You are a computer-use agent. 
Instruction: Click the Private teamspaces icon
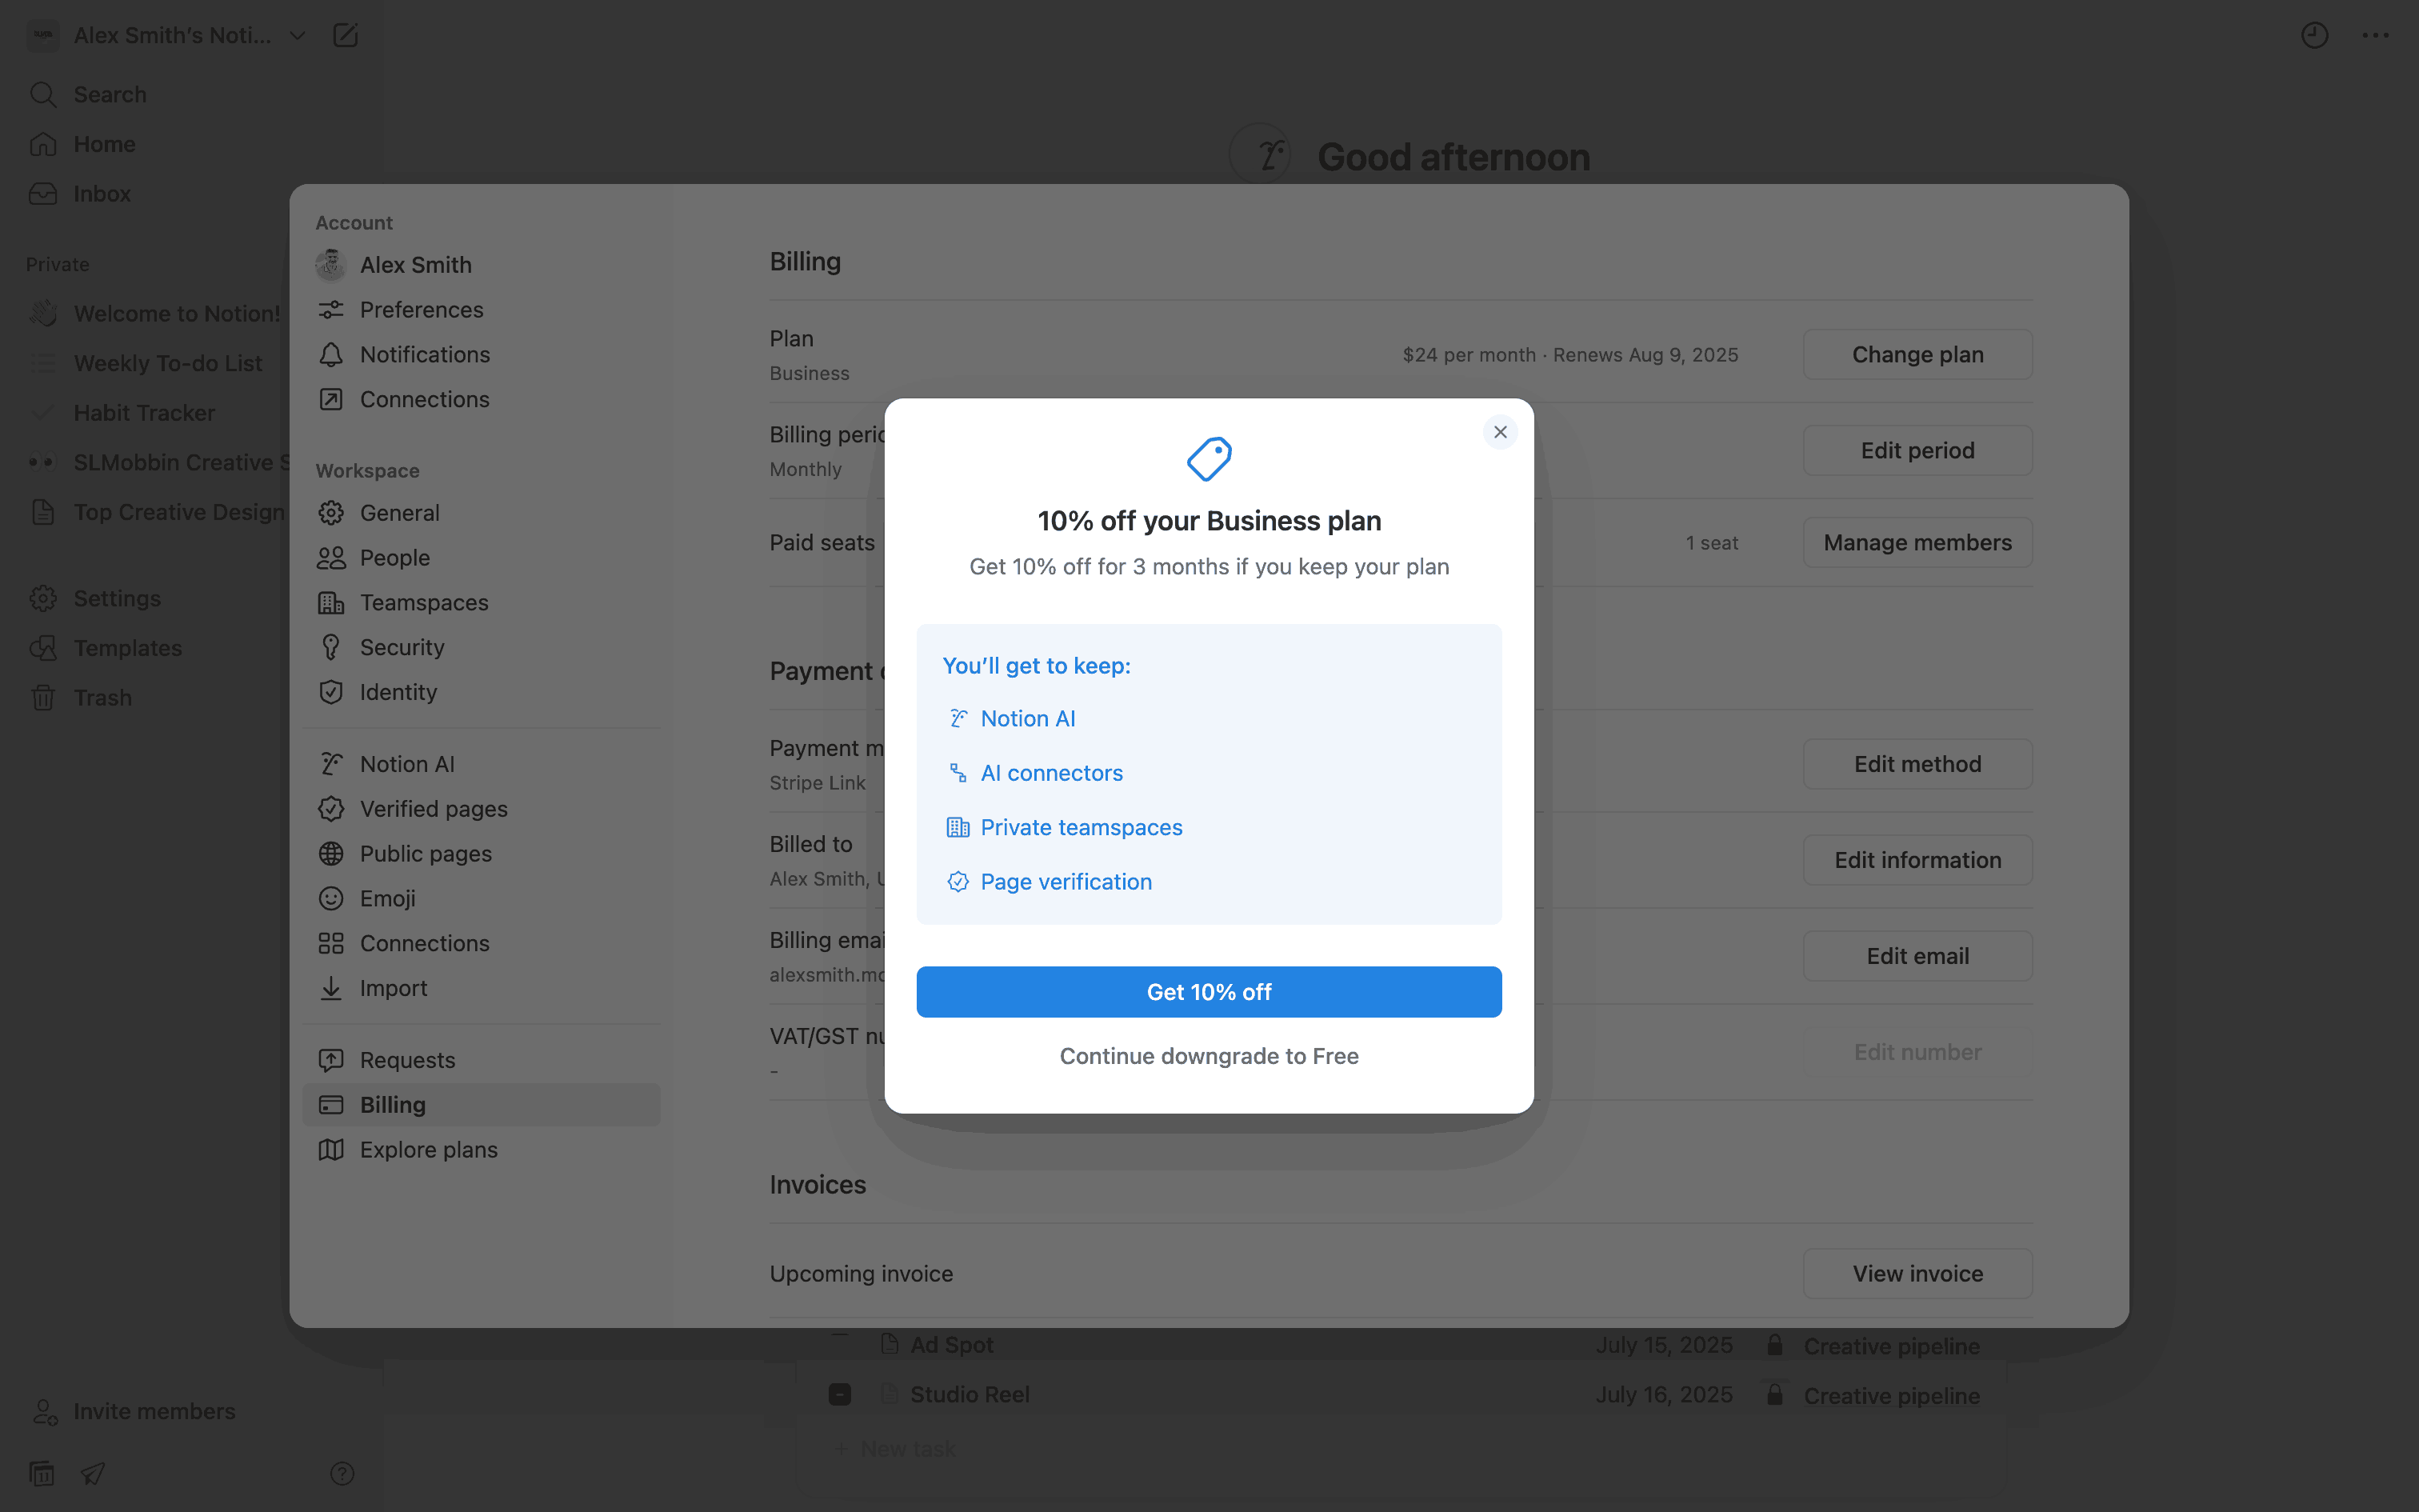(958, 827)
